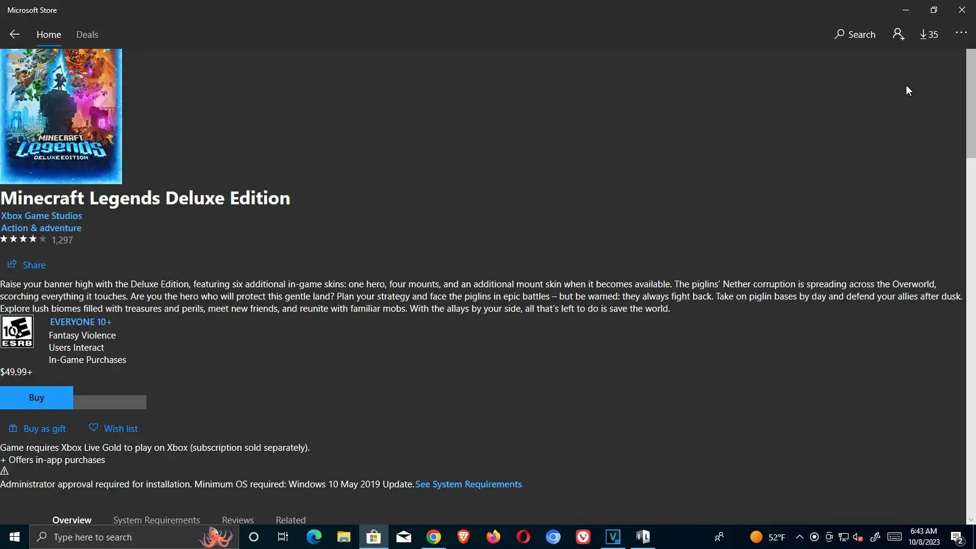The width and height of the screenshot is (976, 549).
Task: Open network status tray icon
Action: pos(844,537)
